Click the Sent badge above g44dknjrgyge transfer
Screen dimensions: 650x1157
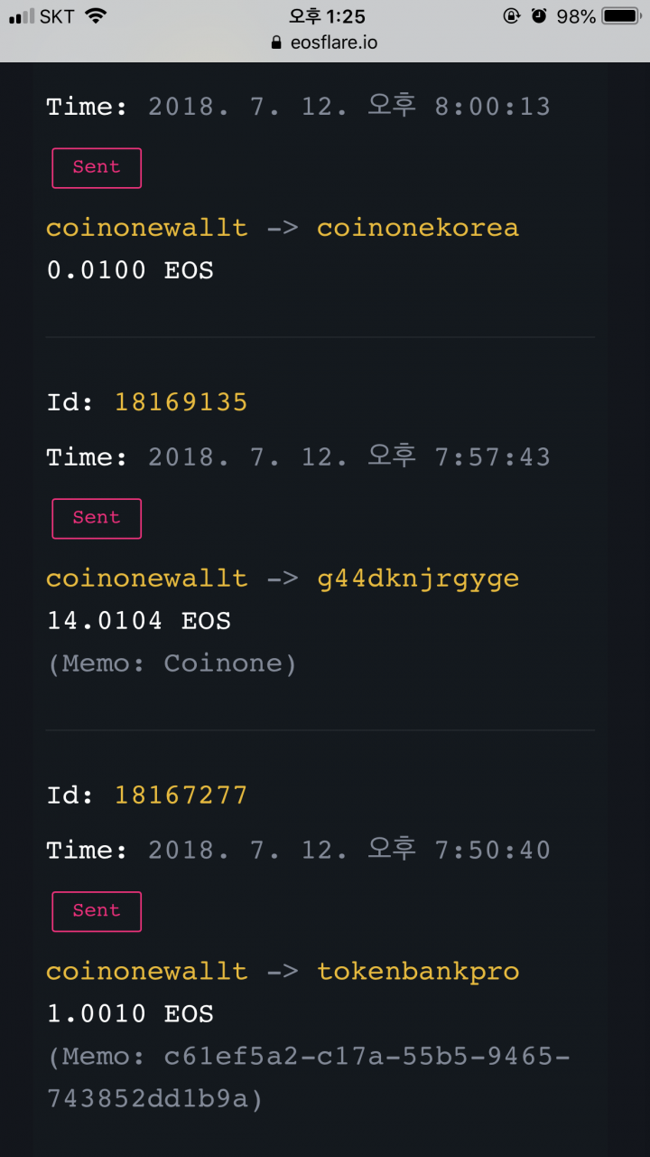point(97,519)
